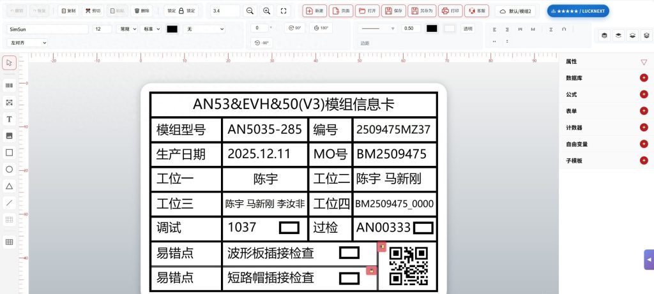Expand 自由变量 with plus button
The width and height of the screenshot is (654, 294).
pyautogui.click(x=644, y=144)
